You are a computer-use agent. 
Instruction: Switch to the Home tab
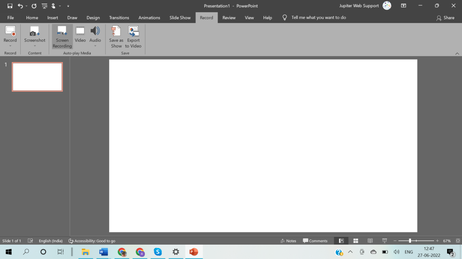click(x=32, y=18)
